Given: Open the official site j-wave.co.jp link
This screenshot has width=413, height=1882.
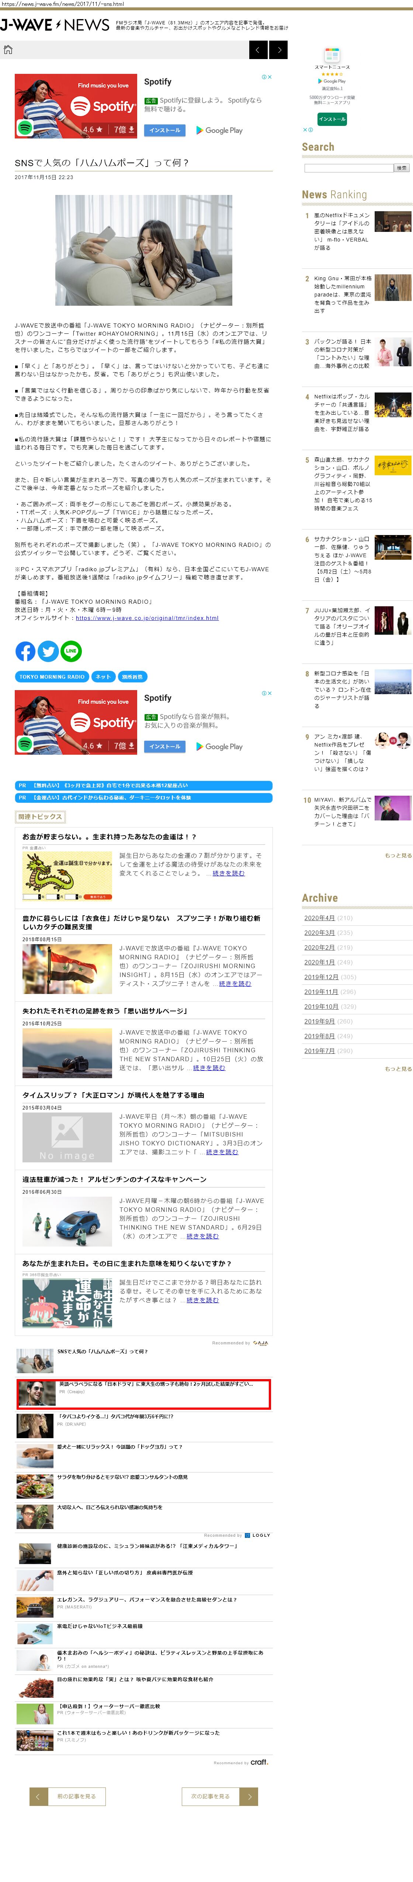Looking at the screenshot, I should tap(147, 618).
